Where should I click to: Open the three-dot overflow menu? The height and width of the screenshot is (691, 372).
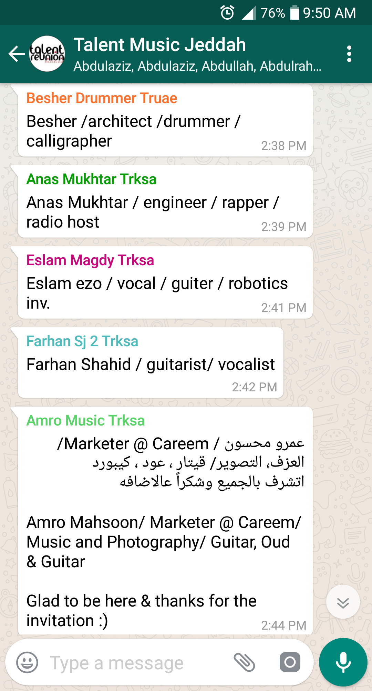(349, 54)
